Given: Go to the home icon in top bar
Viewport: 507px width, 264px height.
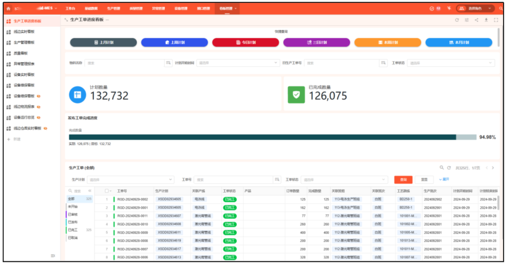Looking at the screenshot, I should [9, 9].
